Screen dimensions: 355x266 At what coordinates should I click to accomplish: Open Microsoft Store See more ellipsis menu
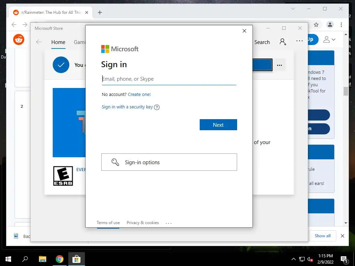300,41
